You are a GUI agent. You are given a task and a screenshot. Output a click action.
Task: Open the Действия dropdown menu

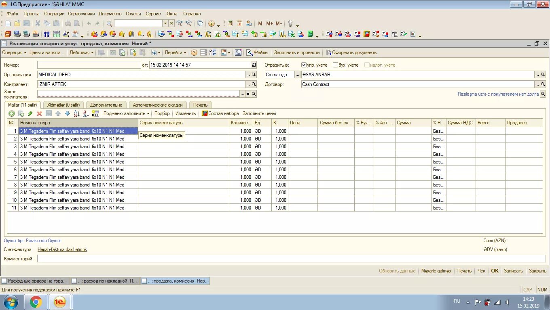coord(81,52)
